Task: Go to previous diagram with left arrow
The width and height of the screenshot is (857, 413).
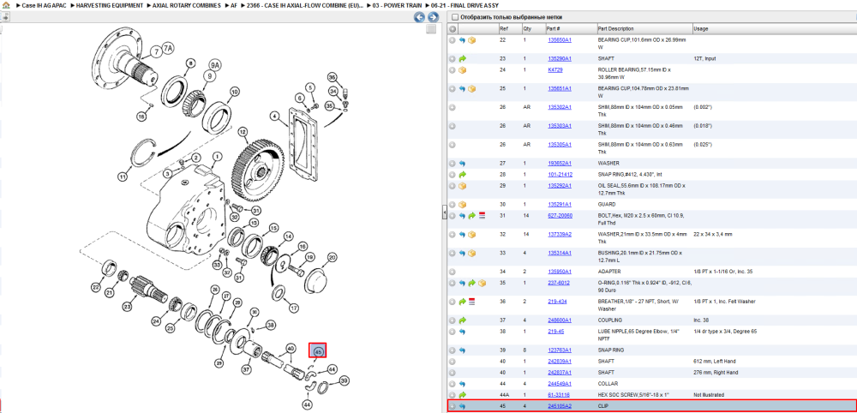Action: tap(419, 17)
